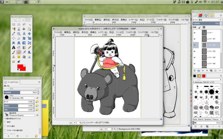Hide the レイヤー #6 layer
Screen dimensions: 223x139
195,64
